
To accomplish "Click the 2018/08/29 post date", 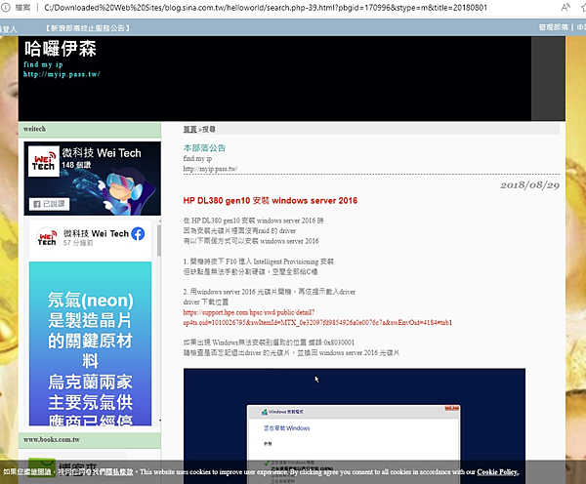I will [530, 185].
